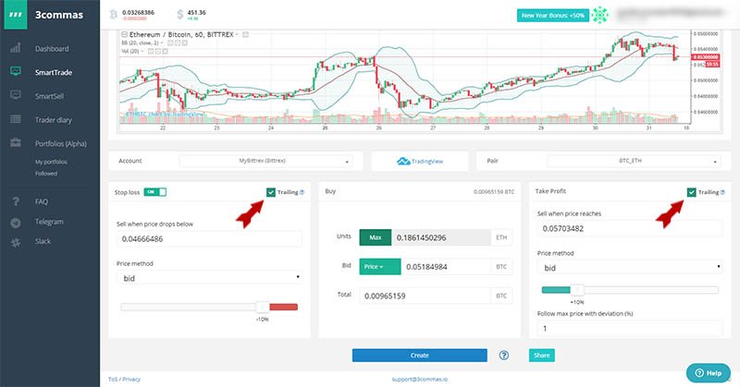Click the BB (20, close, 2) indicator label

coord(141,42)
